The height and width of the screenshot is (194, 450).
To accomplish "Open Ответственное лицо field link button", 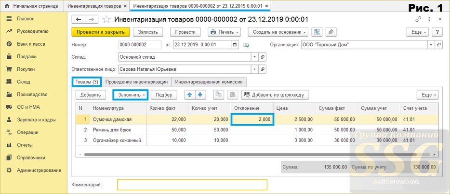I will point(262,69).
